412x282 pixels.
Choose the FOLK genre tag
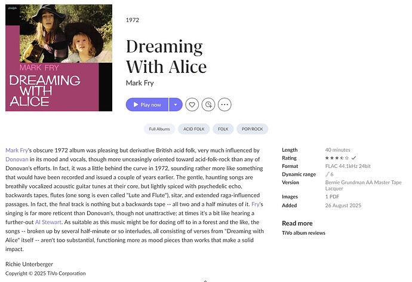(223, 129)
